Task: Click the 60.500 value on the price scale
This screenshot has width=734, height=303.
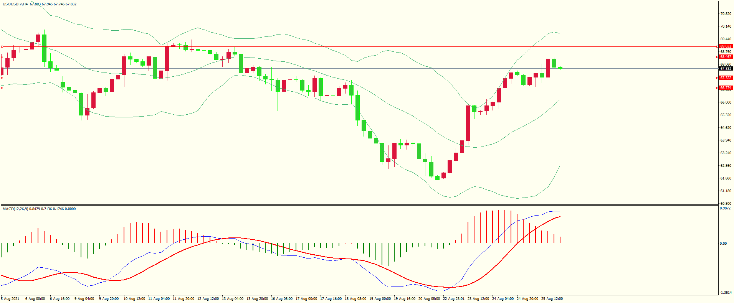Action: (726, 204)
